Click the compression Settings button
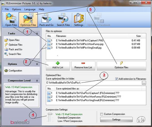The height and width of the screenshot is (127, 152). pyautogui.click(x=116, y=120)
